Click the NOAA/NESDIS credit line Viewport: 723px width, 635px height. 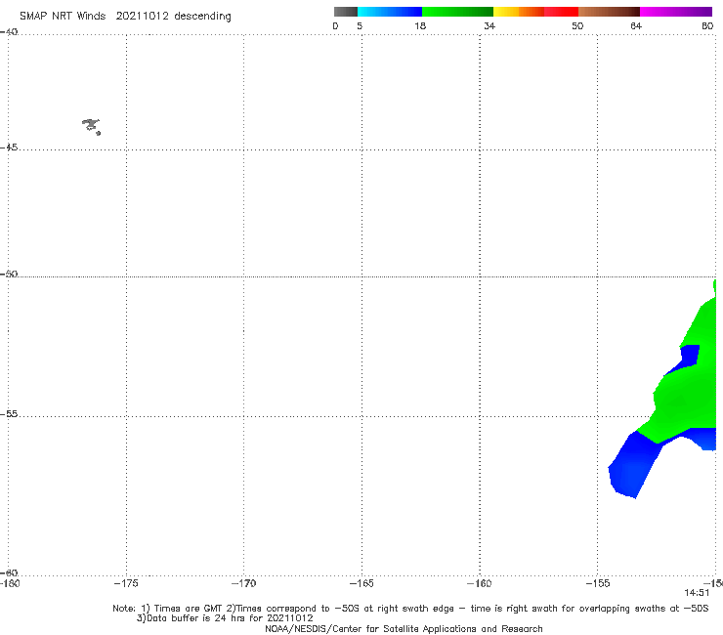404,629
